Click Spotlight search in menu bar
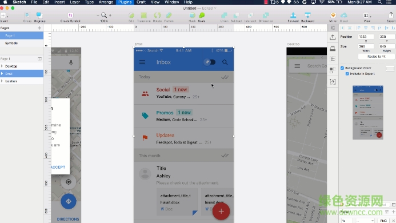 click(380, 2)
